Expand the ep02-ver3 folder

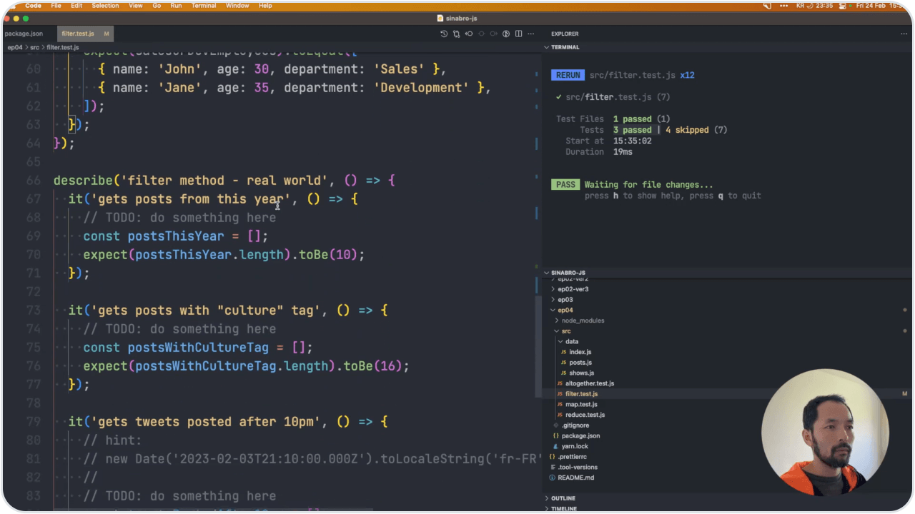pos(553,289)
